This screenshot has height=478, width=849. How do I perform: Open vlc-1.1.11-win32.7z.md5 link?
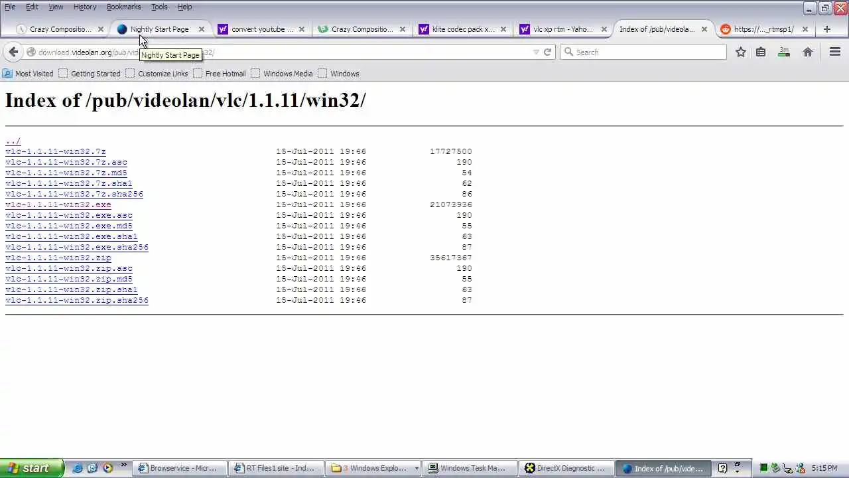click(66, 173)
